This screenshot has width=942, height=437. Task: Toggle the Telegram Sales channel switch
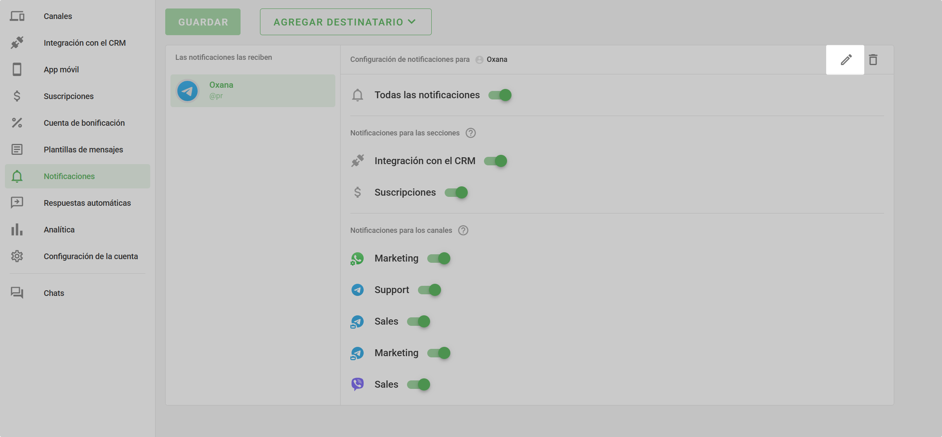[419, 321]
